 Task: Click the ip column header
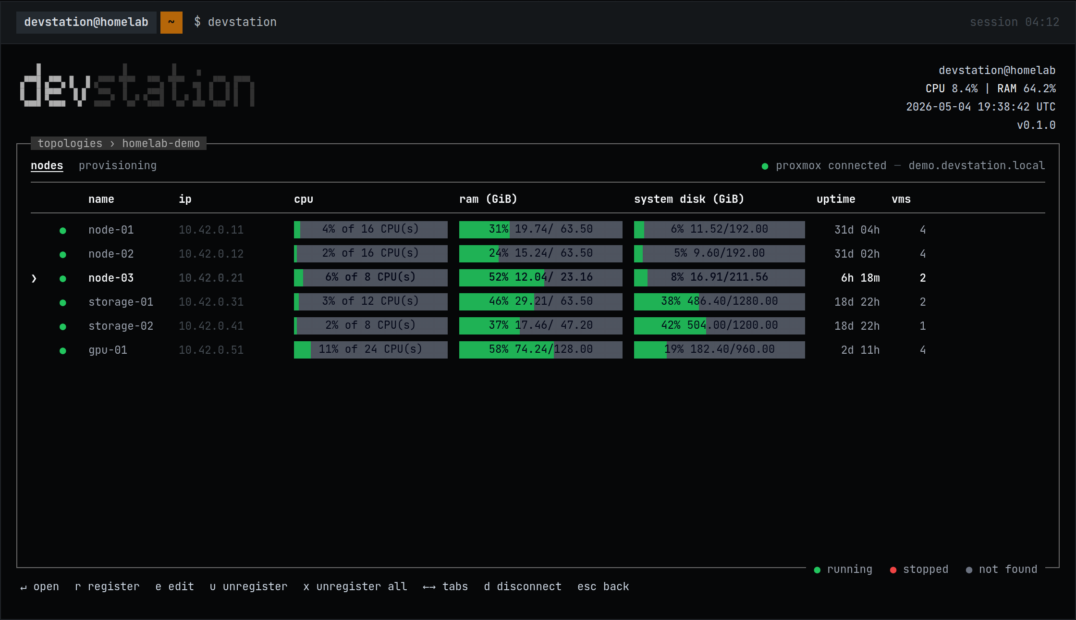click(185, 199)
